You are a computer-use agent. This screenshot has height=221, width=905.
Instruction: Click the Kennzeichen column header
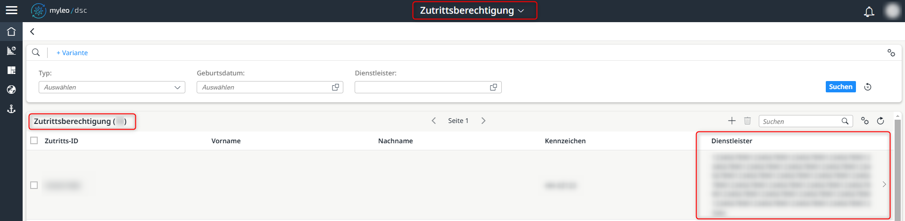[x=565, y=141]
